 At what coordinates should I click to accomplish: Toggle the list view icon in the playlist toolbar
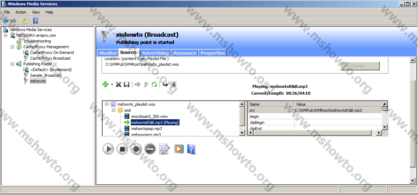[x=173, y=84]
